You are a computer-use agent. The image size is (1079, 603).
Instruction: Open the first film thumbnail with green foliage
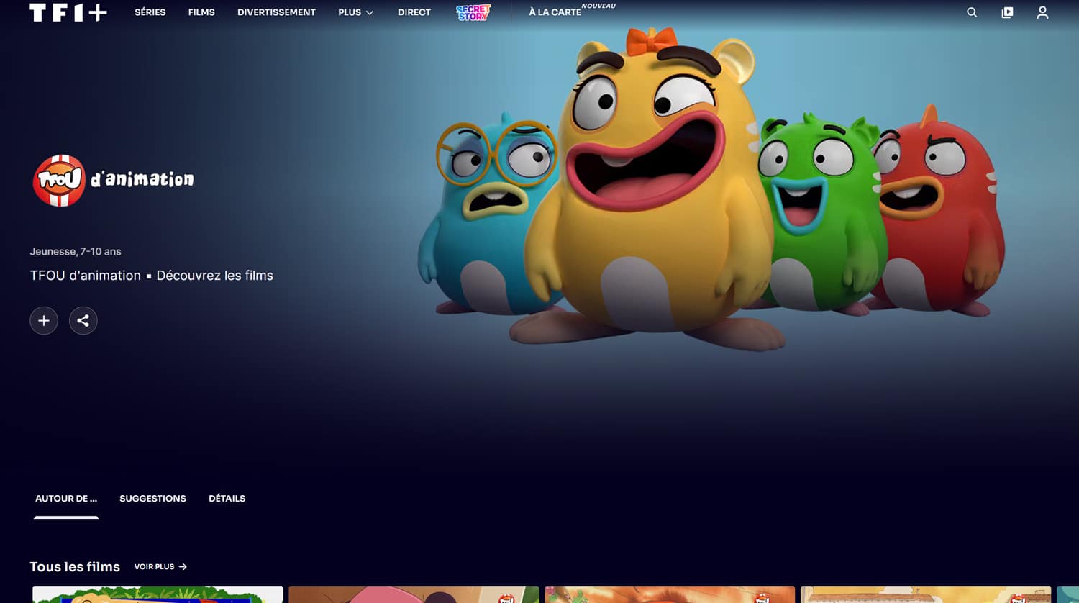pos(158,595)
